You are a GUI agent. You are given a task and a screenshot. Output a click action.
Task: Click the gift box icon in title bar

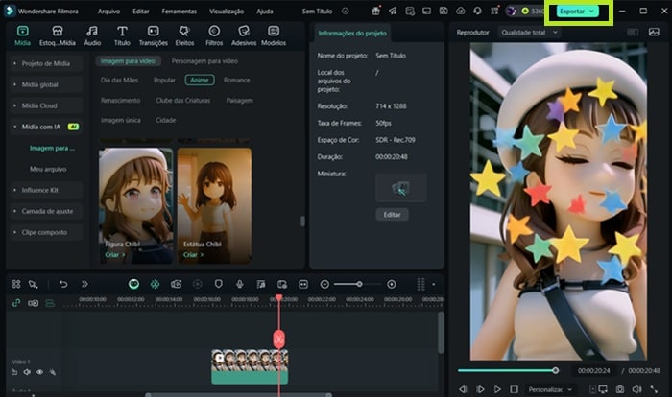click(376, 12)
